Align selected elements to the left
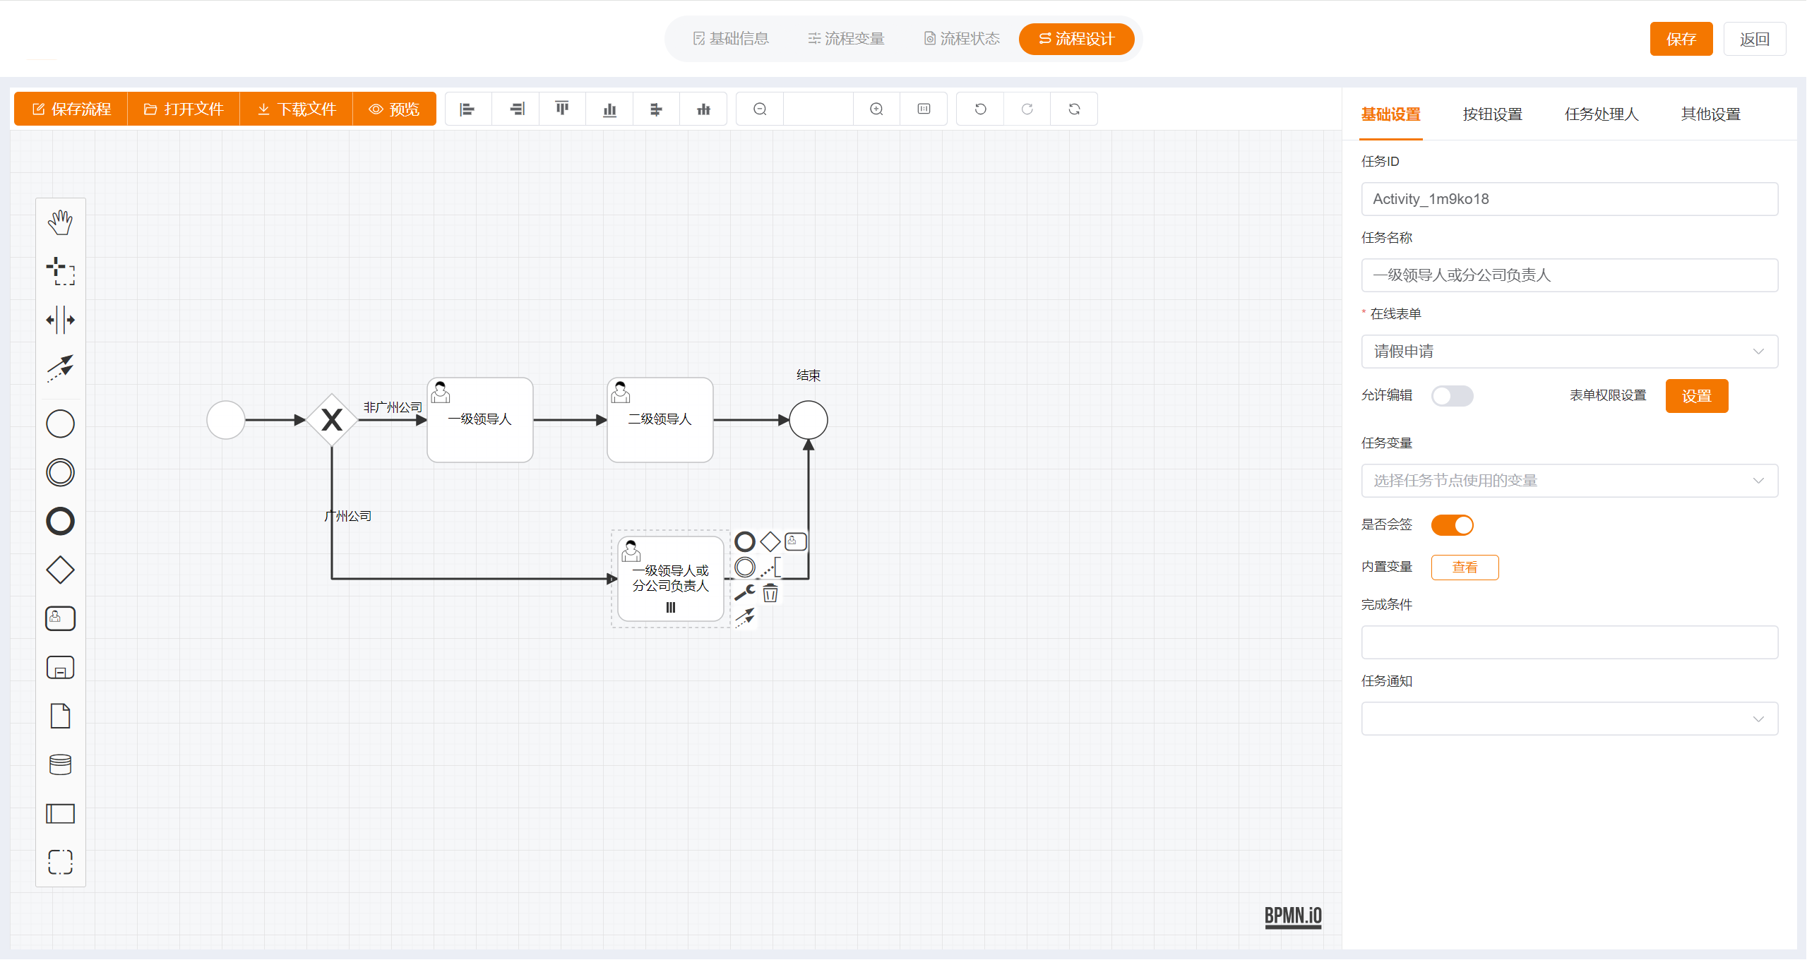The image size is (1807, 960). click(x=467, y=109)
